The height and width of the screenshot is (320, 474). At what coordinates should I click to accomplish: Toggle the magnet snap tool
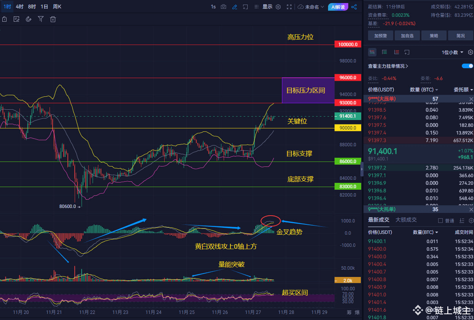[x=28, y=19]
